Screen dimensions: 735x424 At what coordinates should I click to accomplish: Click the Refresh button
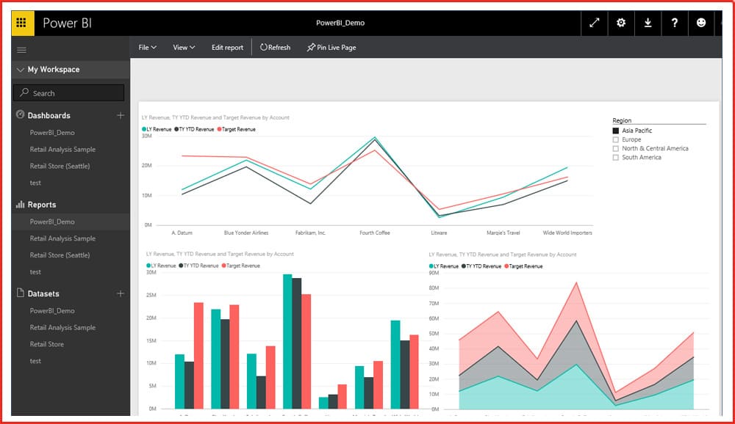pos(275,48)
